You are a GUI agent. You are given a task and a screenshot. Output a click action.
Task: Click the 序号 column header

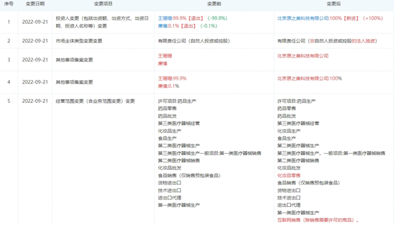pos(9,4)
